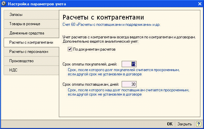Close the Настройка параметров учета window
Image resolution: width=204 pixels, height=129 pixels.
(200, 4)
